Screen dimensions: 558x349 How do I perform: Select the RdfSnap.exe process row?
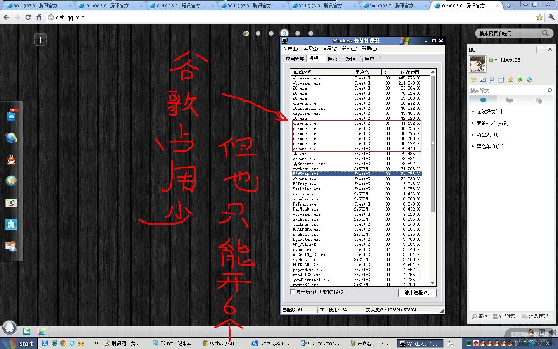356,174
